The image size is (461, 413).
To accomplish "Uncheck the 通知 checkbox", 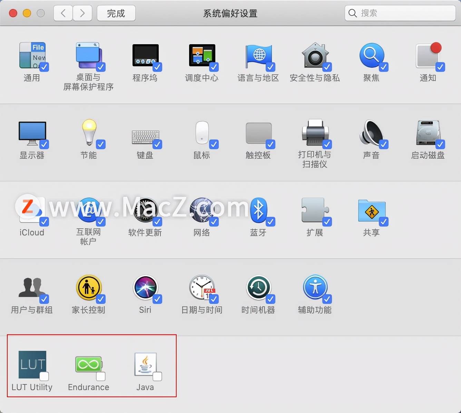I will pos(440,67).
